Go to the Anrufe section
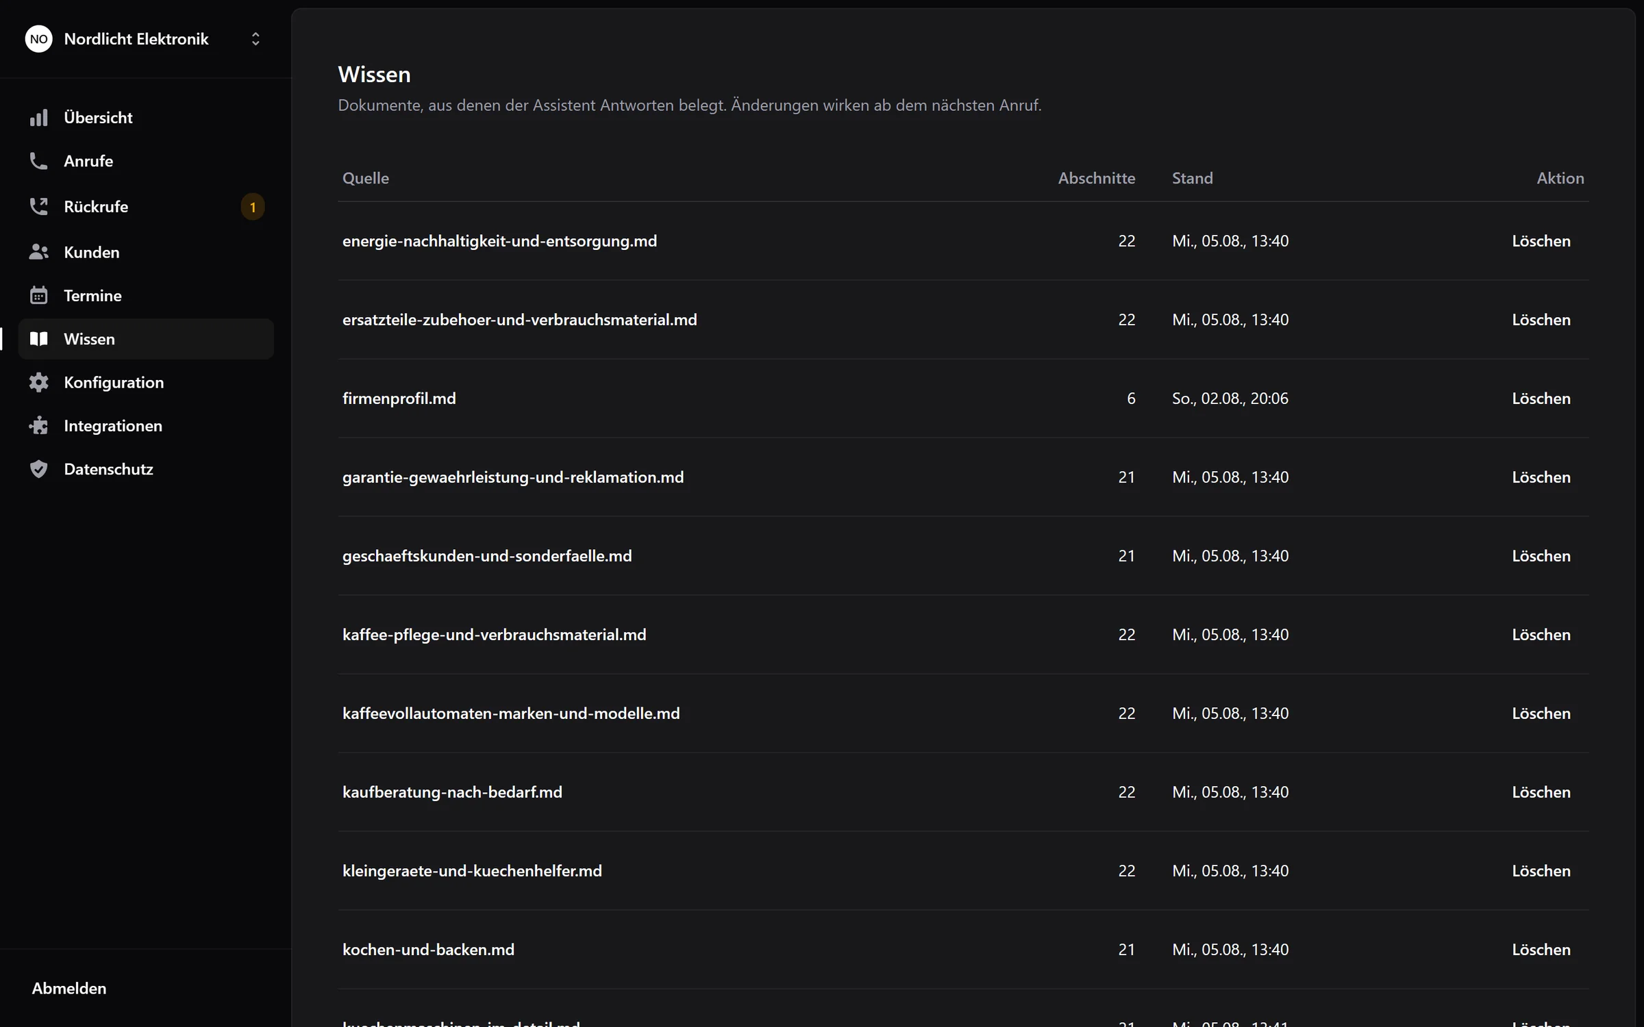The image size is (1644, 1027). 146,161
